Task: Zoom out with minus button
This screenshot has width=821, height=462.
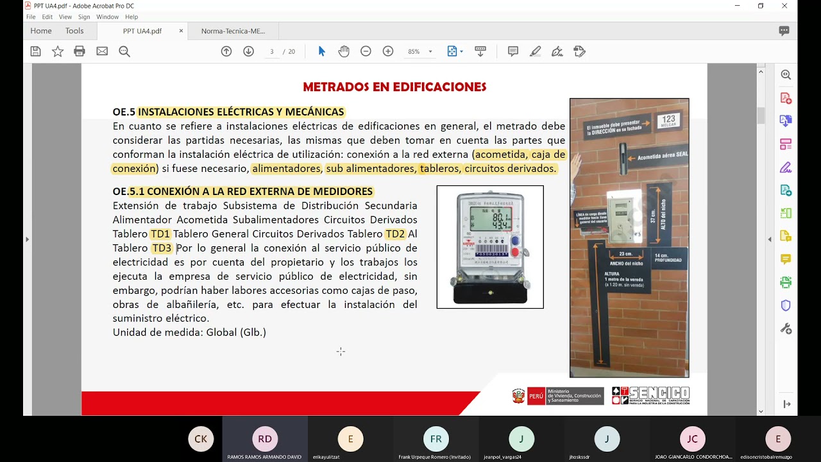Action: 366,51
